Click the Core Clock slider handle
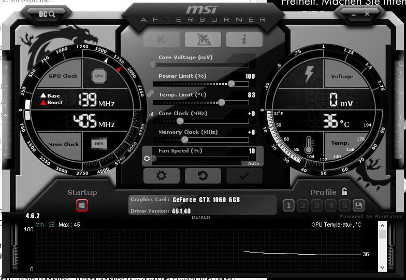This screenshot has width=406, height=280. click(180, 121)
